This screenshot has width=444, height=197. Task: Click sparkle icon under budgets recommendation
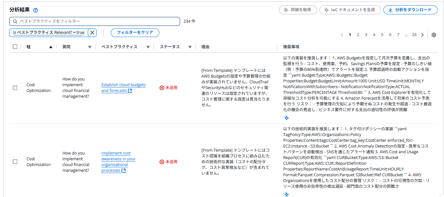pyautogui.click(x=287, y=118)
